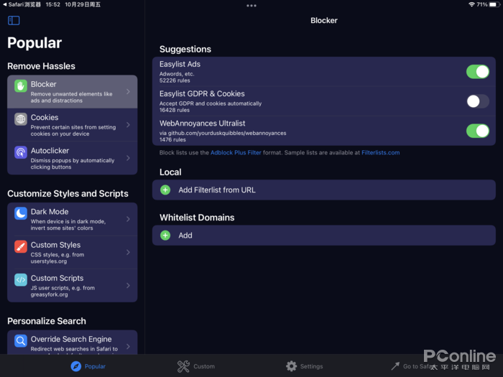The width and height of the screenshot is (503, 377).
Task: Click the Custom Scripts code icon
Action: [21, 280]
